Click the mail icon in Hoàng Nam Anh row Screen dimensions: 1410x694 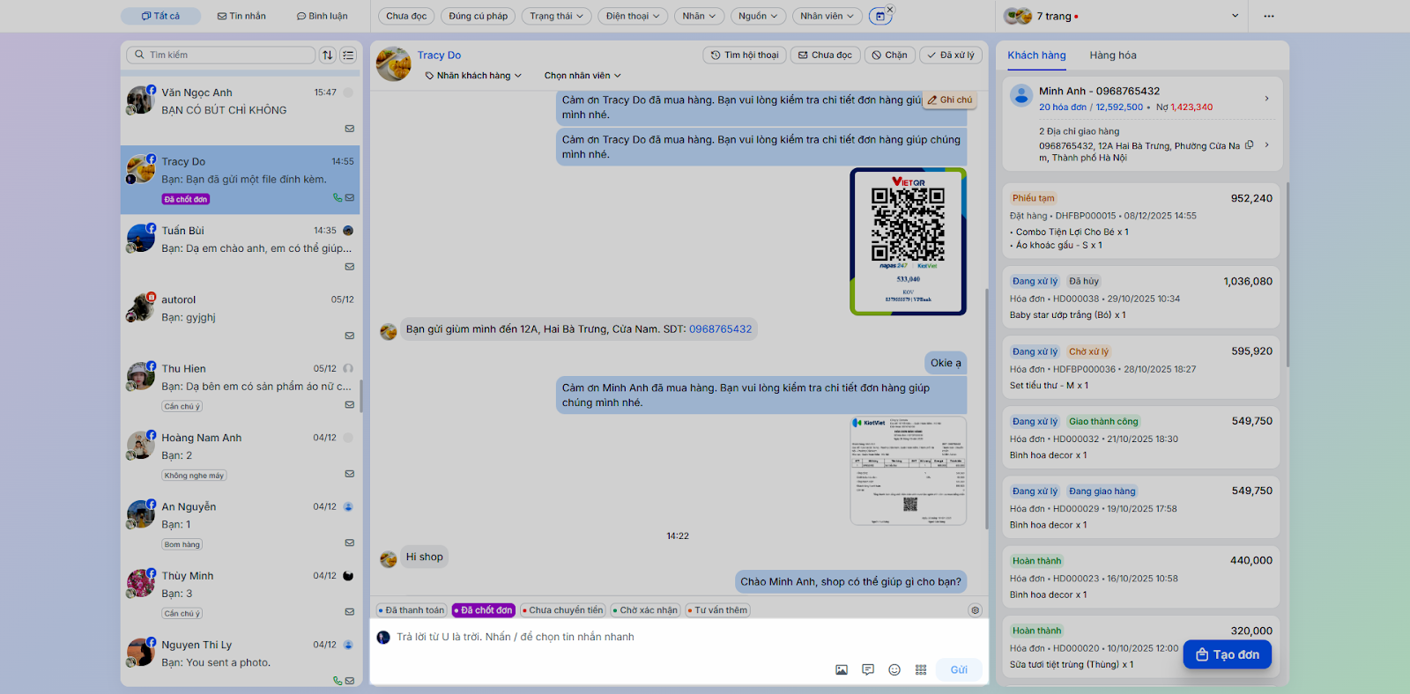coord(350,474)
